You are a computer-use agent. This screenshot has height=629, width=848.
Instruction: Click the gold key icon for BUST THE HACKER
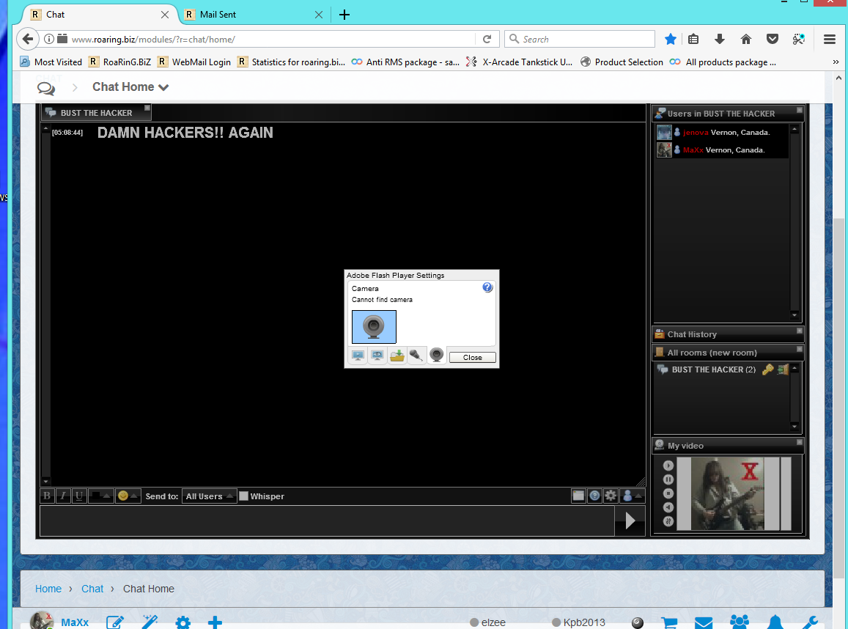pyautogui.click(x=767, y=369)
